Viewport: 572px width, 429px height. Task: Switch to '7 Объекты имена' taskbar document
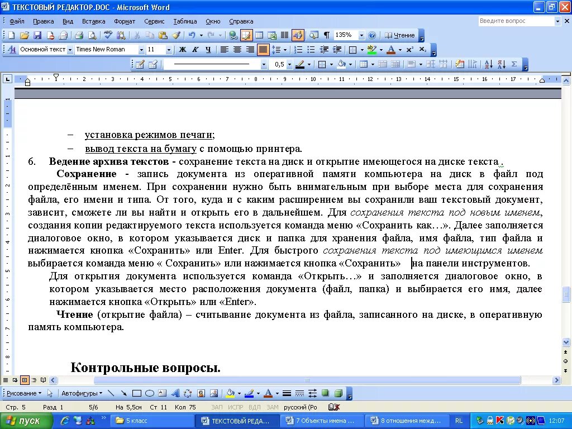321,421
